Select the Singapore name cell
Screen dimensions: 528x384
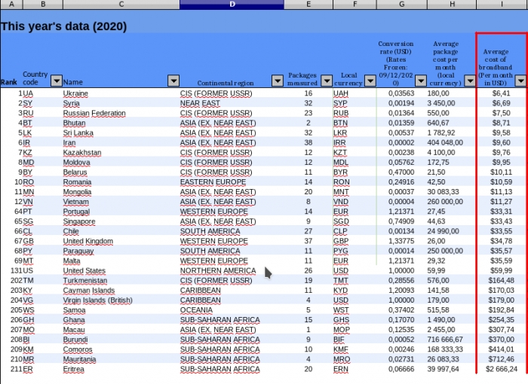click(x=121, y=221)
